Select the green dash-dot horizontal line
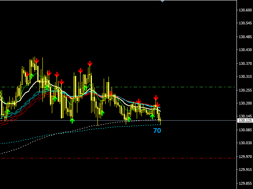This screenshot has width=253, height=189. 118,87
